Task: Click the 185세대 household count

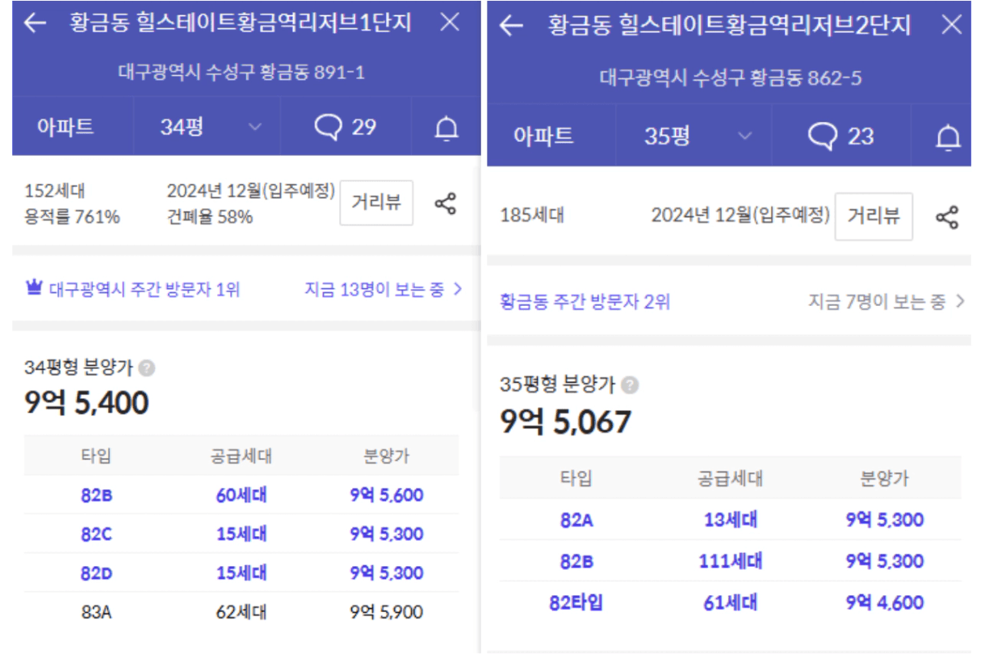Action: 531,216
